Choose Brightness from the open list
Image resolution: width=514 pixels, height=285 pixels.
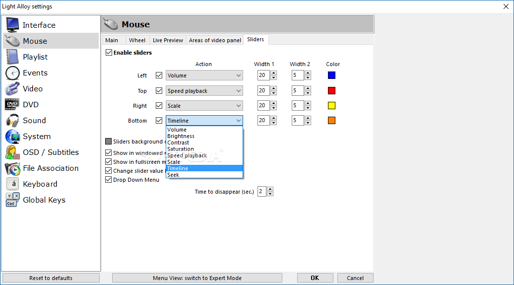(x=204, y=136)
